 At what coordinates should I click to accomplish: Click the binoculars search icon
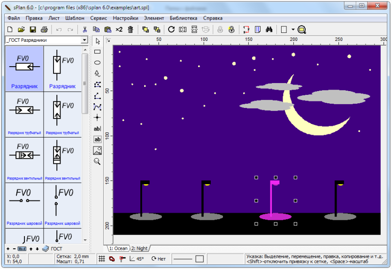(x=269, y=30)
